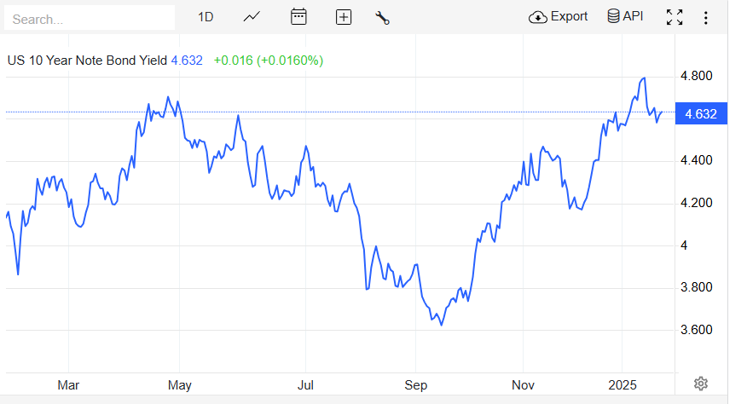This screenshot has height=404, width=747.
Task: Open the wrench tools icon
Action: (383, 18)
